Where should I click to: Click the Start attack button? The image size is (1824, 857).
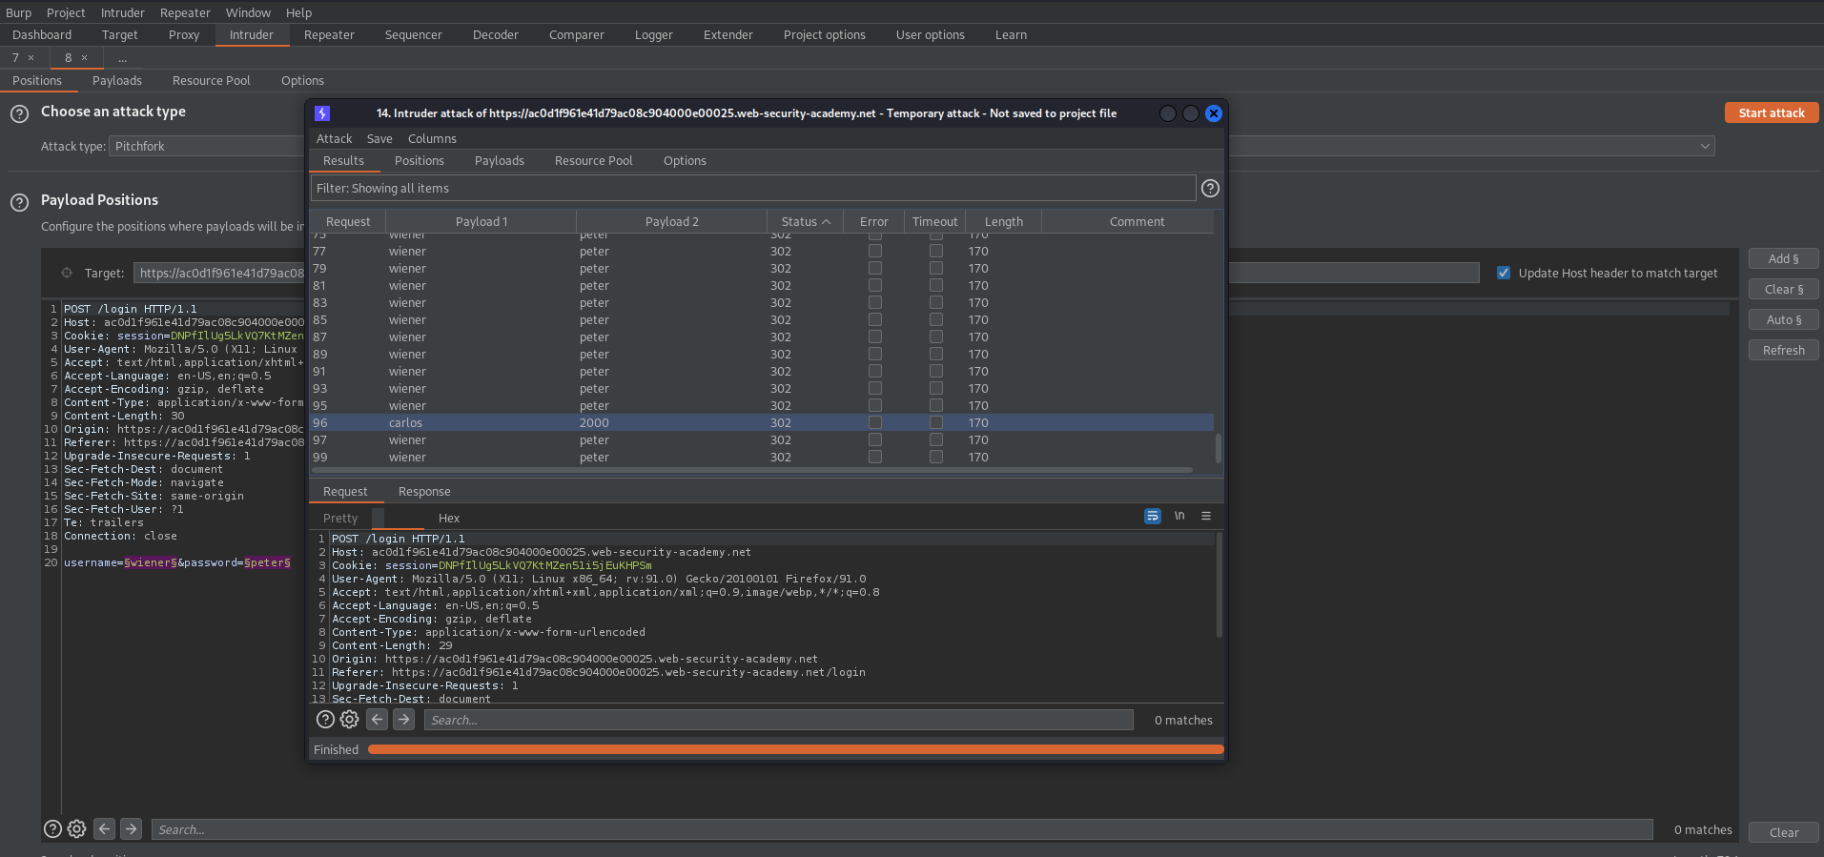point(1772,112)
